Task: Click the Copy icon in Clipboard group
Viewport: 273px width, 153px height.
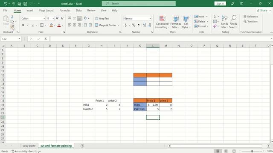Action: (x=12, y=22)
